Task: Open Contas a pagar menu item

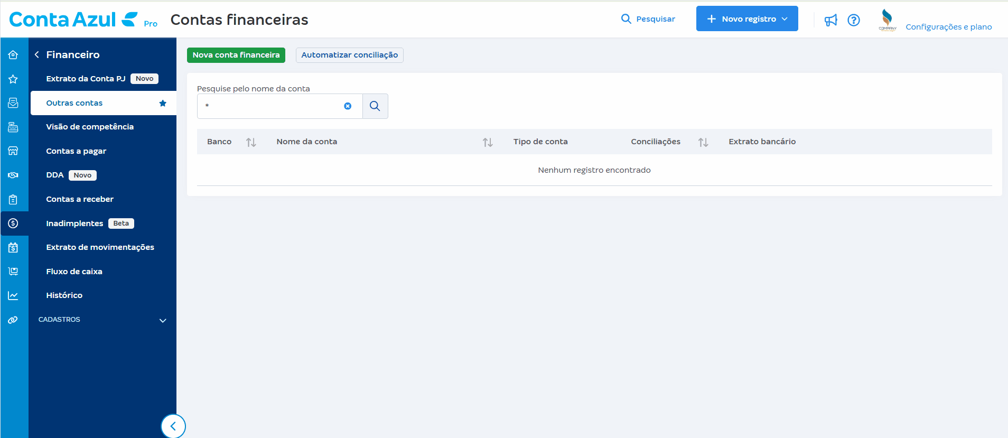Action: pyautogui.click(x=76, y=151)
